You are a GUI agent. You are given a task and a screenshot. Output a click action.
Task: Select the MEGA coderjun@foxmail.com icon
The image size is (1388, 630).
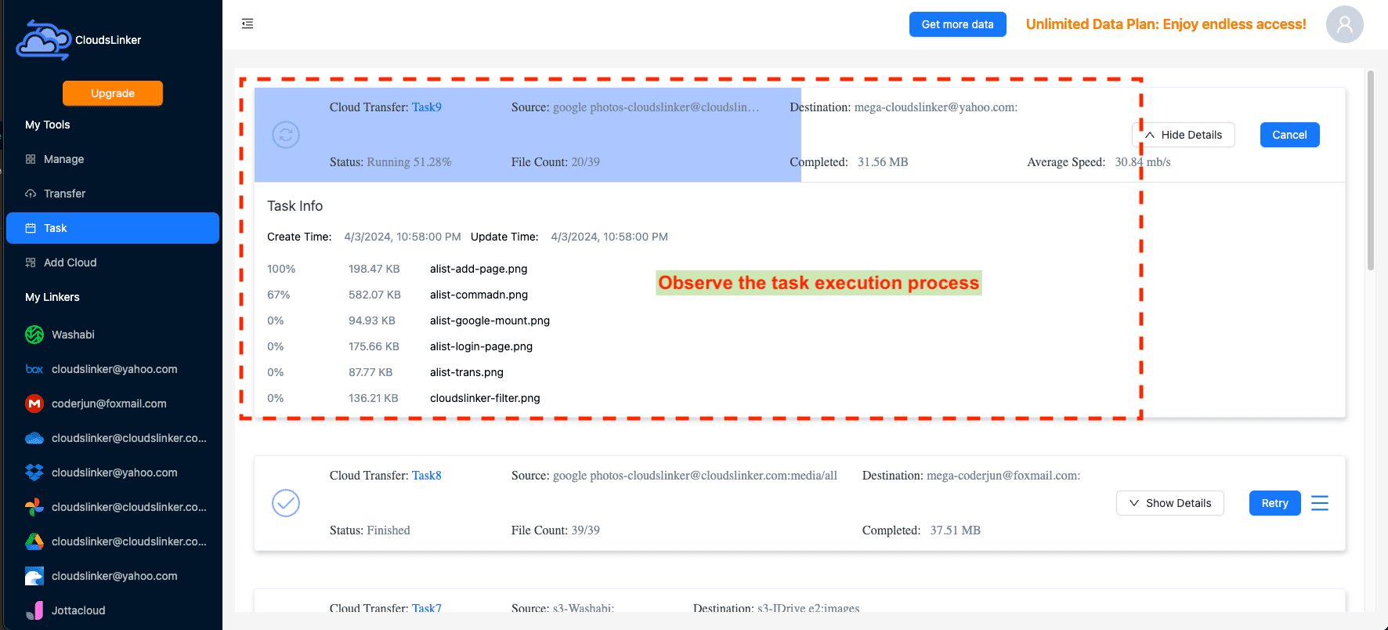34,404
